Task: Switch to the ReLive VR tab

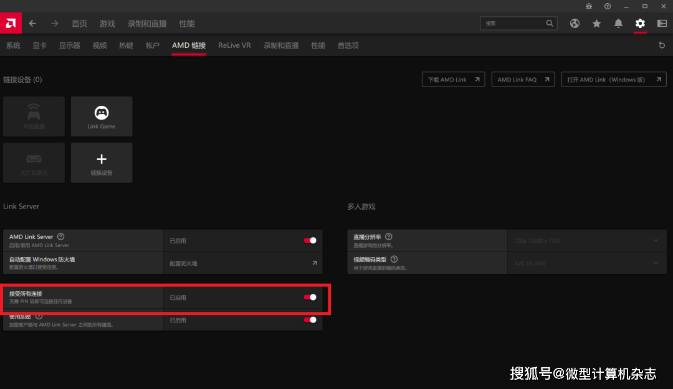Action: (234, 45)
